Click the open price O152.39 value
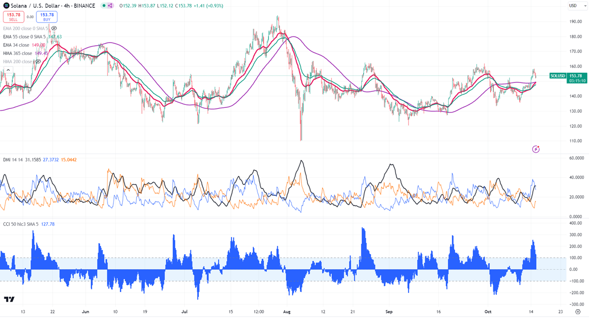 (127, 6)
